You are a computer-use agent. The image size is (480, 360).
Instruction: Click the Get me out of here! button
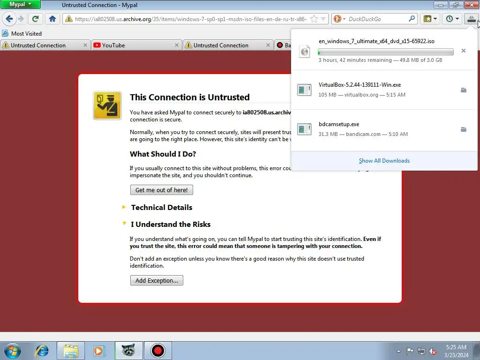pos(162,190)
